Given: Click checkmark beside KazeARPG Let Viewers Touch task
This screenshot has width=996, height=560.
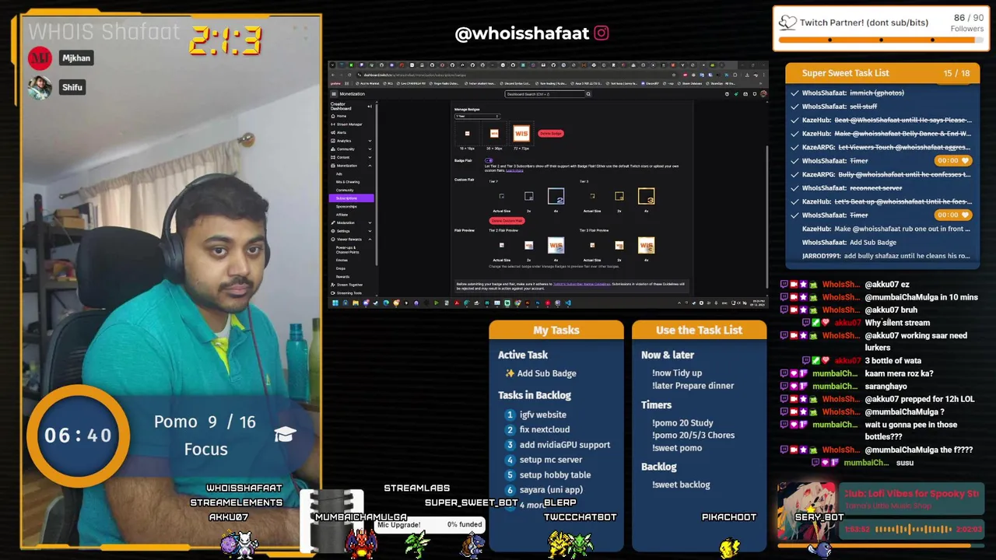Looking at the screenshot, I should point(794,148).
